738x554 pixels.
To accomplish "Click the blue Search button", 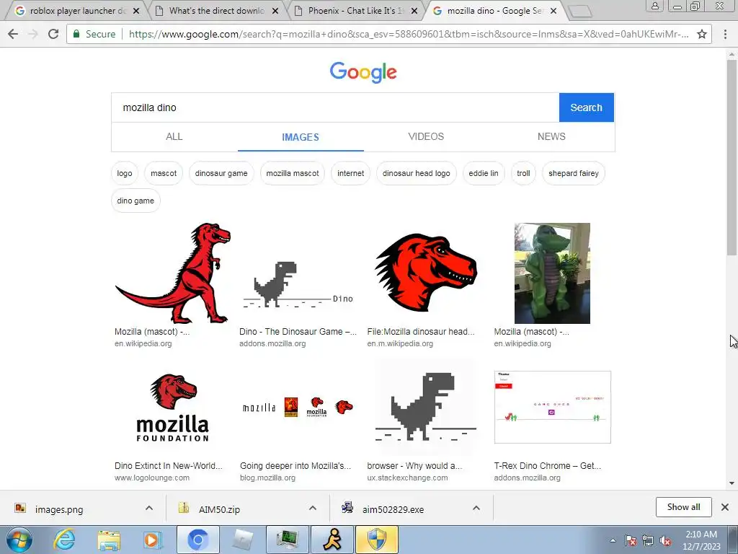I will point(587,107).
